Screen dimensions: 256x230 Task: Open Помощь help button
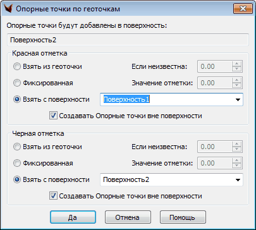coord(183,217)
